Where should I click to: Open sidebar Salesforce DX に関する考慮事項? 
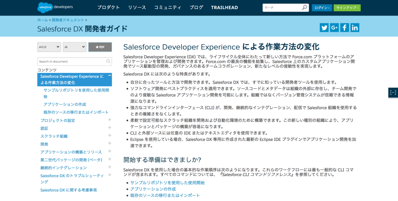[x=68, y=190]
